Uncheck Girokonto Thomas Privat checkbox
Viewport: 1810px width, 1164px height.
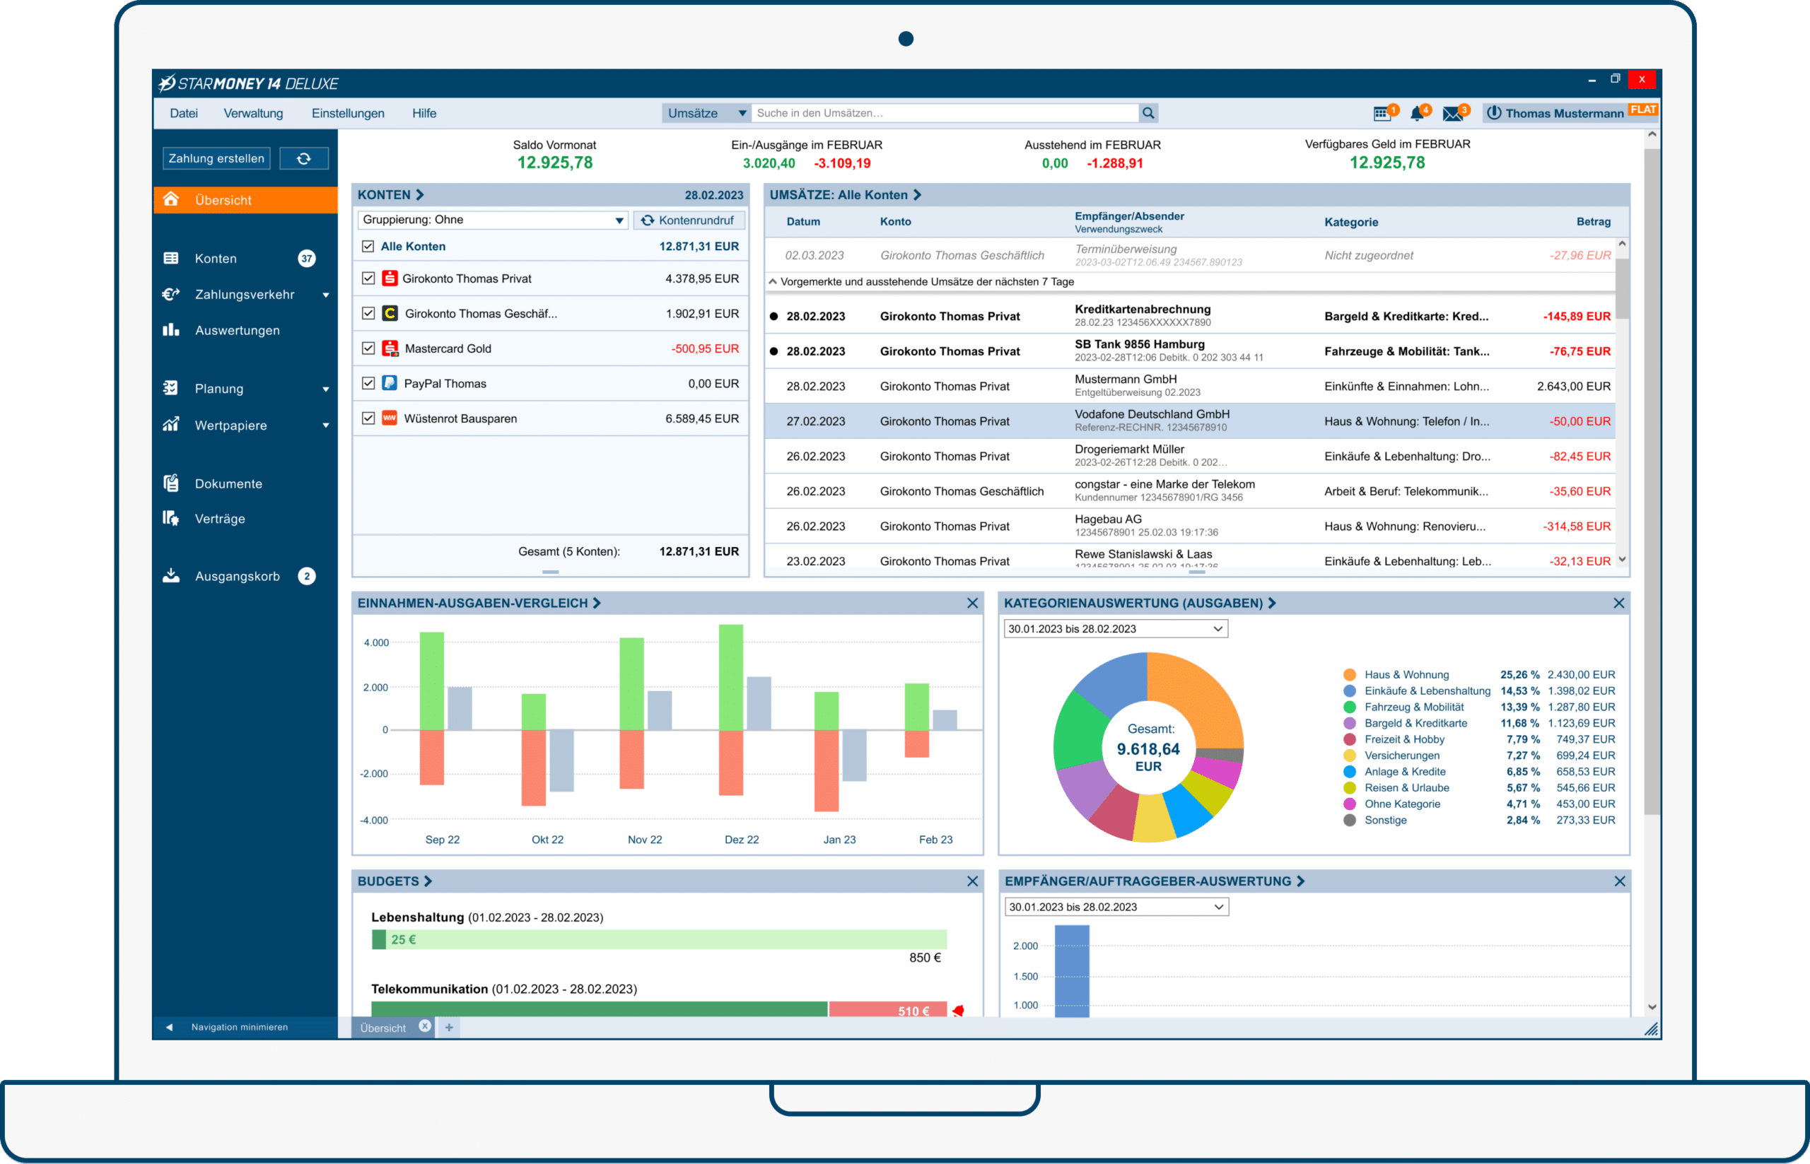pyautogui.click(x=368, y=278)
